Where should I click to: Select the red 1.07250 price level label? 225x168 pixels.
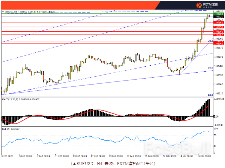tap(218, 27)
